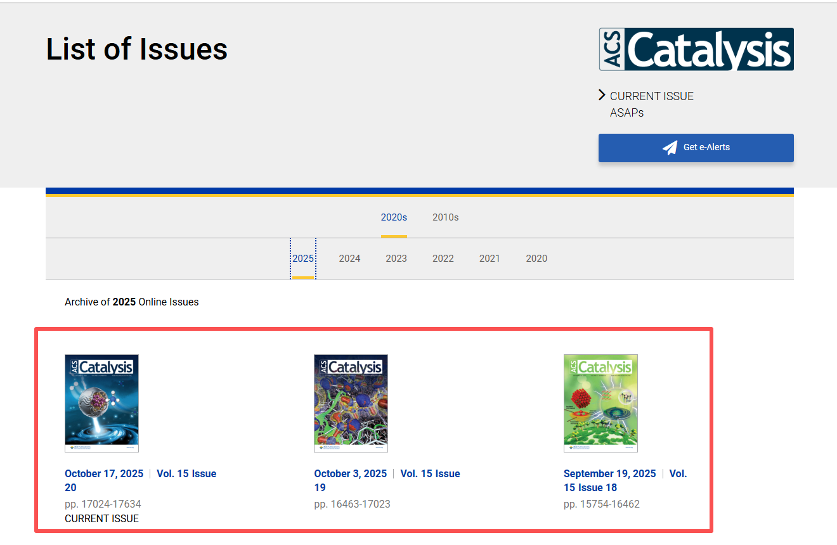
Task: Show issues from the 2023 tab
Action: [396, 259]
